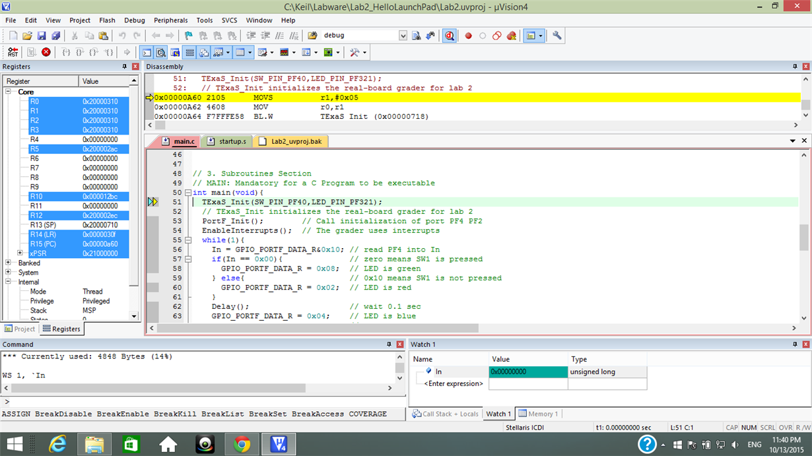The width and height of the screenshot is (812, 456).
Task: Switch to the Lab2_uvproj.bak tab
Action: [290, 141]
